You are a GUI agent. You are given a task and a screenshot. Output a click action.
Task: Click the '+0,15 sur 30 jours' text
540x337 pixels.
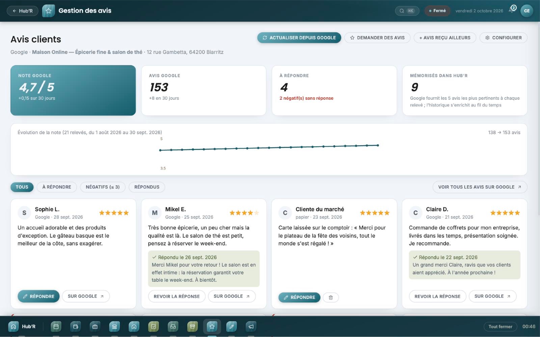pyautogui.click(x=37, y=98)
